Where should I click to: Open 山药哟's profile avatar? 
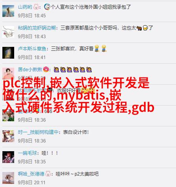(8, 11)
